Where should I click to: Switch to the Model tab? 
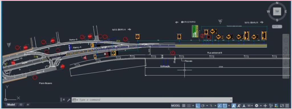tap(11, 105)
